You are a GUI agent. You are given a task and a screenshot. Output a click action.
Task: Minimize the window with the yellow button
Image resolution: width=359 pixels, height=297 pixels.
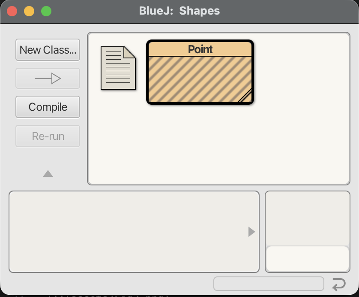[x=29, y=12]
